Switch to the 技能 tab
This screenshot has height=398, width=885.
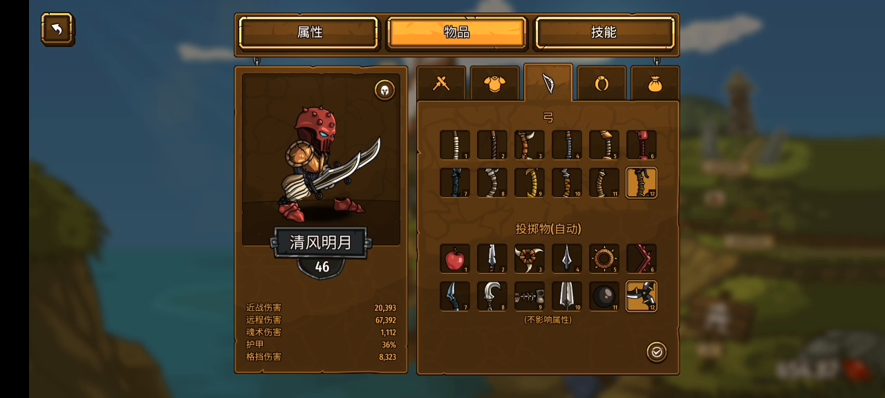[x=604, y=32]
